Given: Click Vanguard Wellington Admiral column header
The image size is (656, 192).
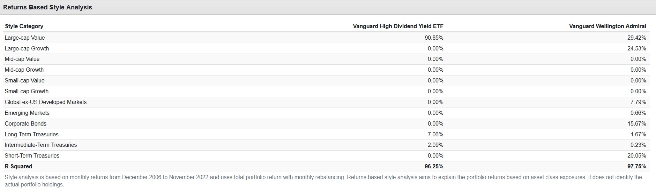Looking at the screenshot, I should tap(607, 26).
